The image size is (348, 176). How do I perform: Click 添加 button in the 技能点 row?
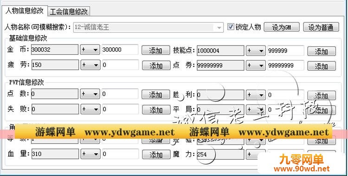(x=322, y=52)
